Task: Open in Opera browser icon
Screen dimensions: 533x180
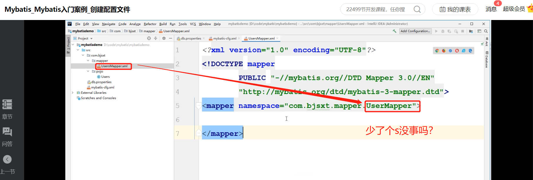Action: [457, 51]
